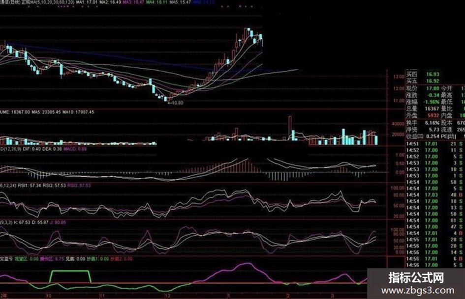Select the 14:55 trade of 28 lots
465x299 pixels.
pos(435,240)
